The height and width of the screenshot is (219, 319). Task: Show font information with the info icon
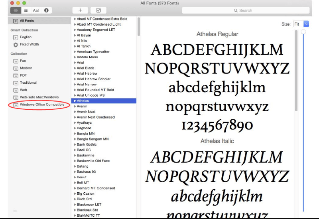point(46,10)
